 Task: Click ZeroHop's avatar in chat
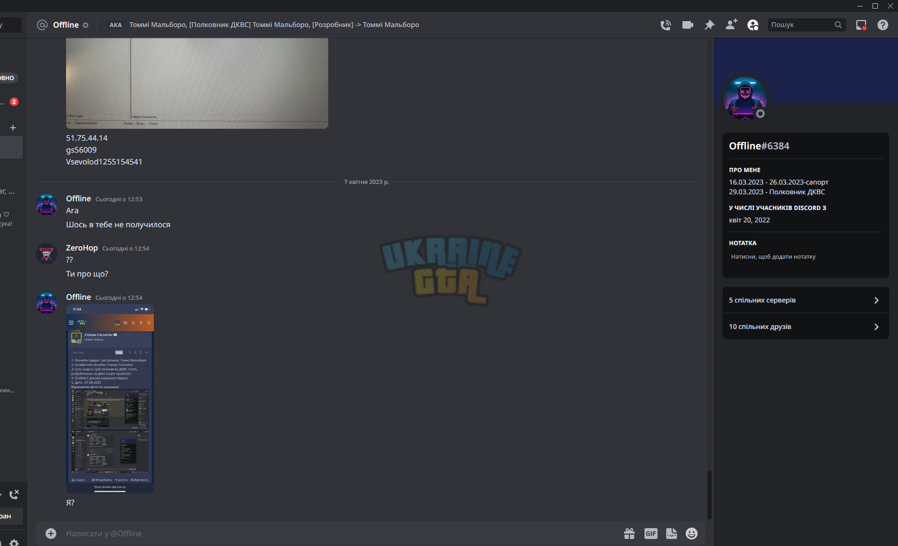47,254
